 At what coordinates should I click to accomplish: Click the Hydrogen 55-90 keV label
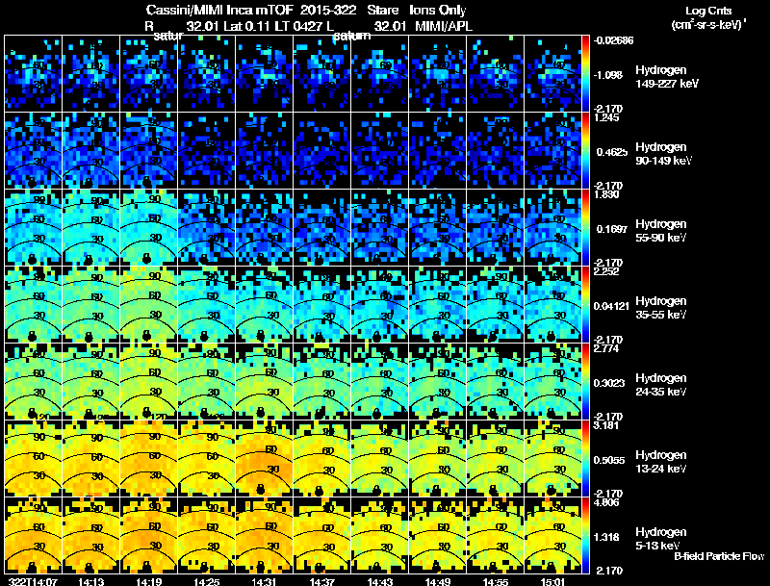[x=661, y=231]
